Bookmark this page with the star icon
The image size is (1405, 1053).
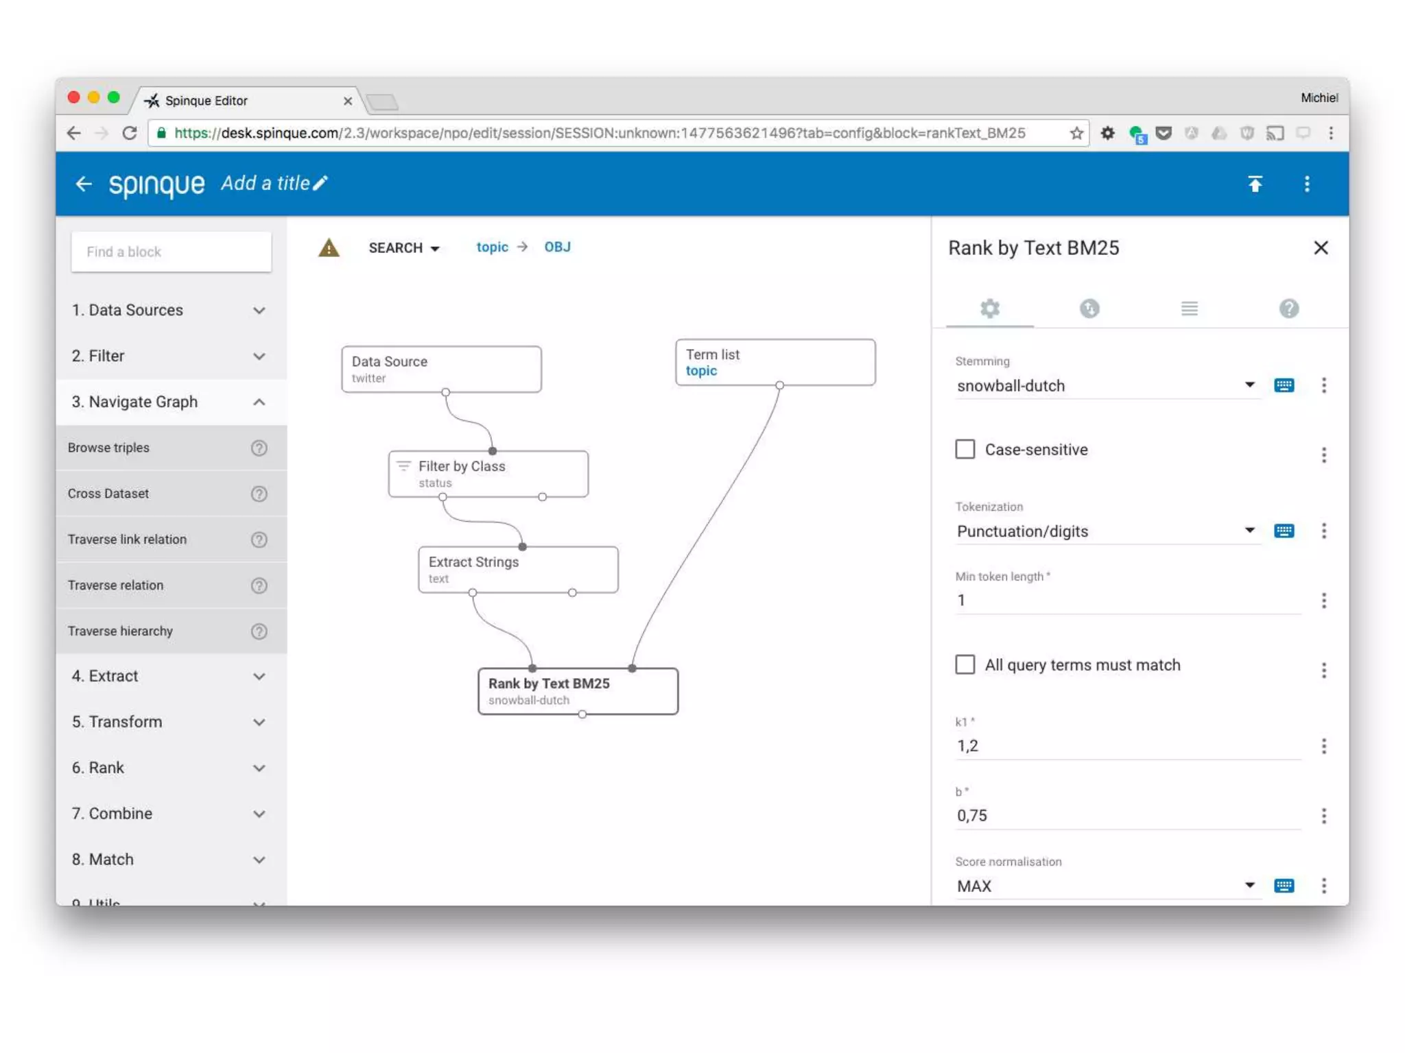click(x=1076, y=133)
